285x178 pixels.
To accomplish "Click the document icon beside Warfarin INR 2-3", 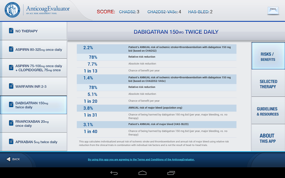I will tap(11, 86).
